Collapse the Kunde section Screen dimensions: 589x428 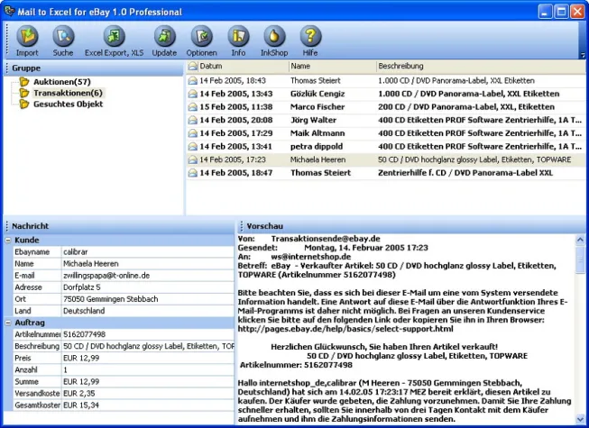(8, 240)
